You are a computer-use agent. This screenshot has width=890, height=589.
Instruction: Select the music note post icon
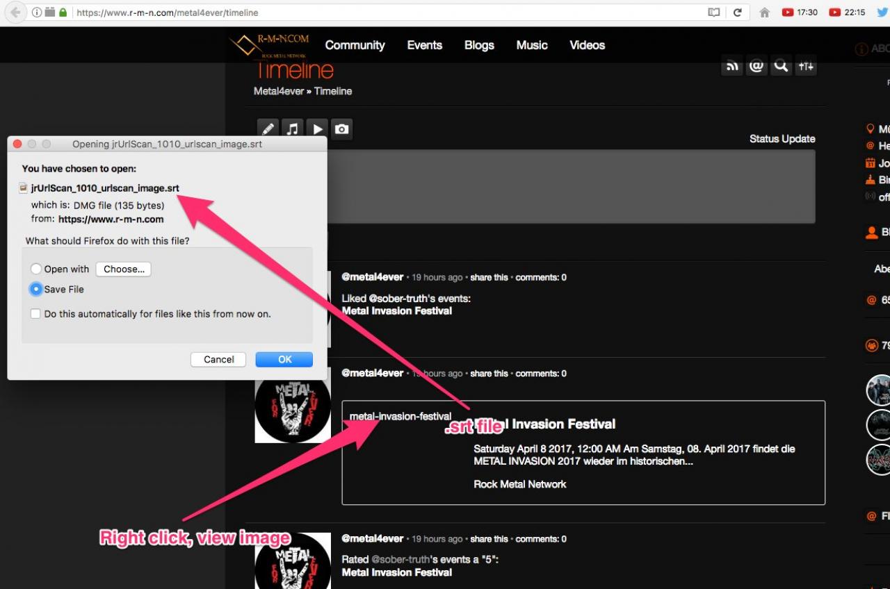click(x=293, y=129)
